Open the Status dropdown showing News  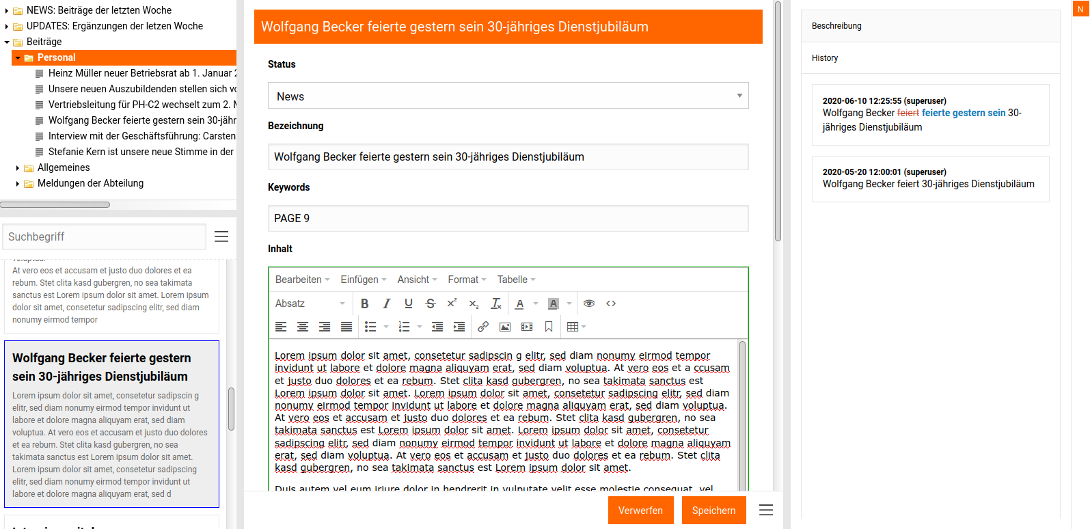point(508,96)
